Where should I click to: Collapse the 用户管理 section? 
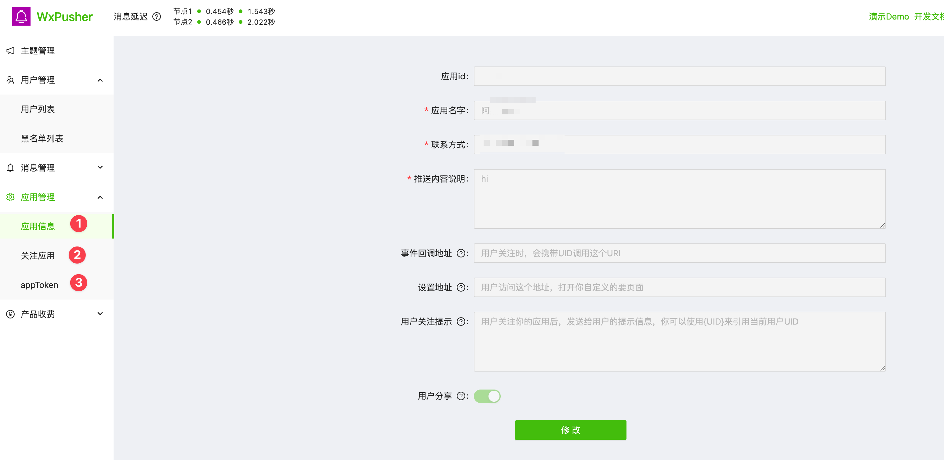tap(100, 80)
